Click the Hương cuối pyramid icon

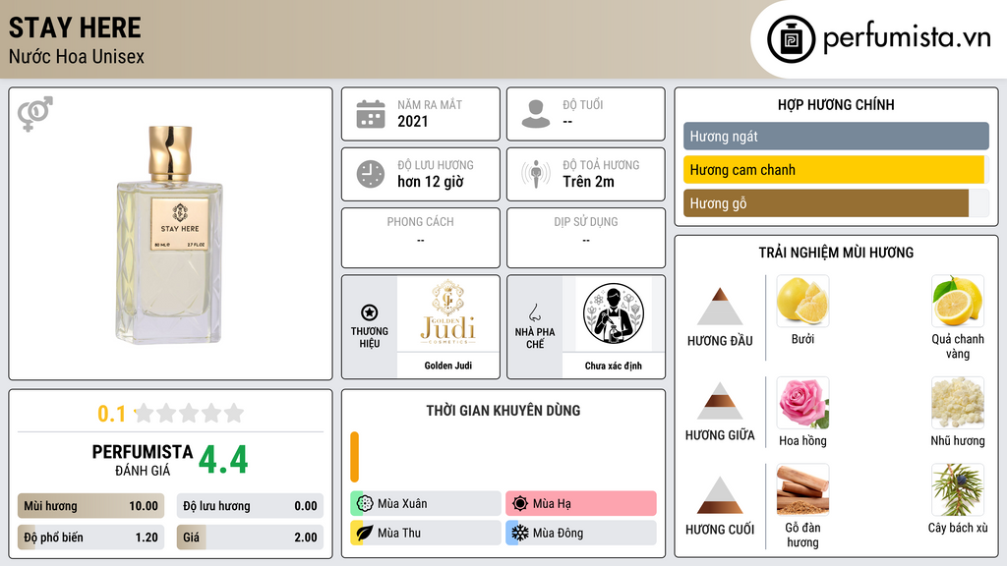720,494
